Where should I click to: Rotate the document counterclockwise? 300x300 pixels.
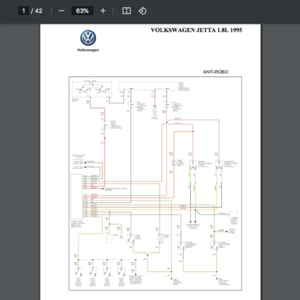click(142, 10)
